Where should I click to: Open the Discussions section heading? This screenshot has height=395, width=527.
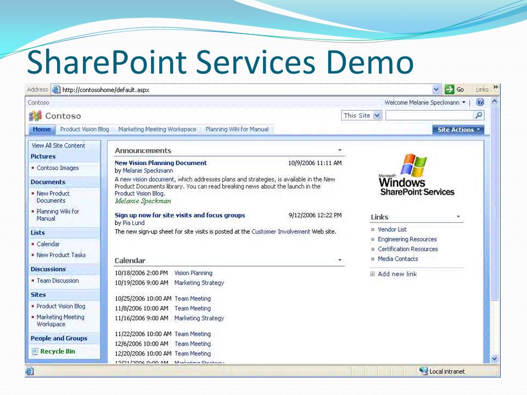(48, 269)
